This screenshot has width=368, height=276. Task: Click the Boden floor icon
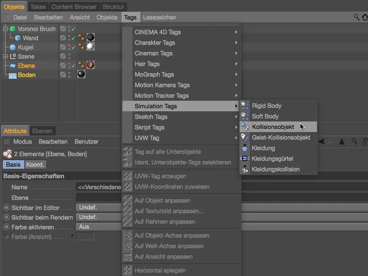click(12, 75)
